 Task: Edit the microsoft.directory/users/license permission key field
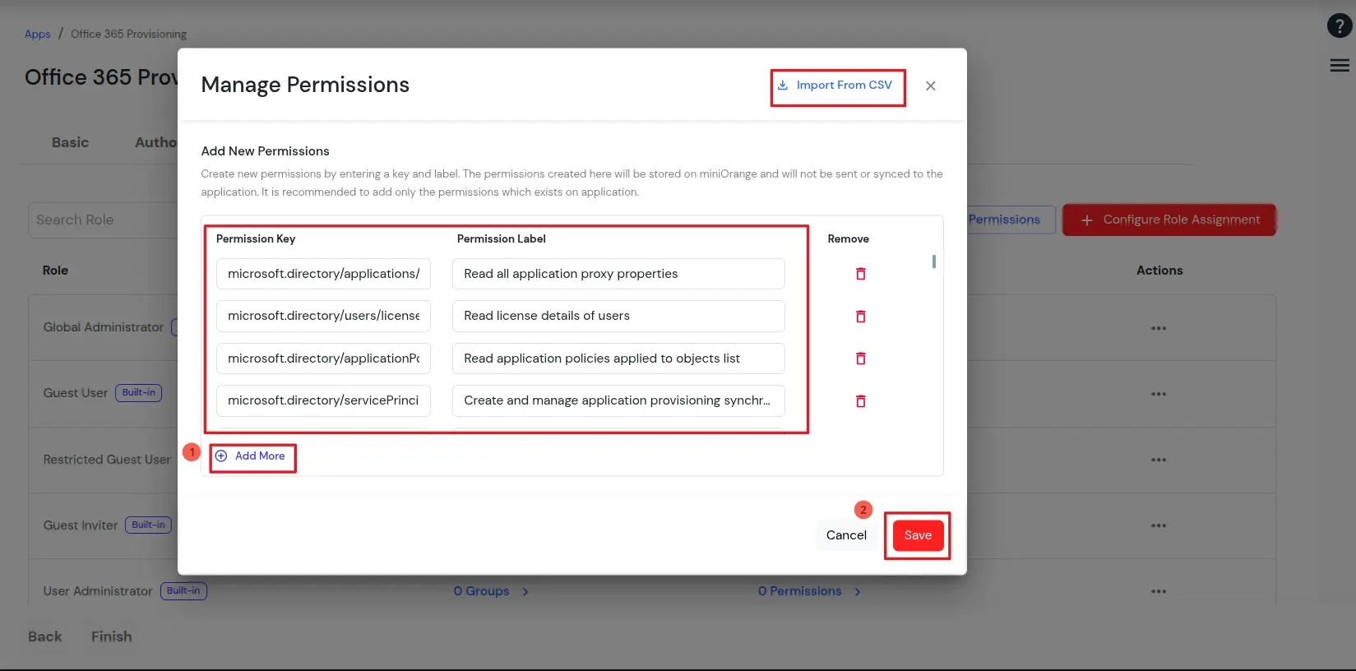tap(323, 316)
